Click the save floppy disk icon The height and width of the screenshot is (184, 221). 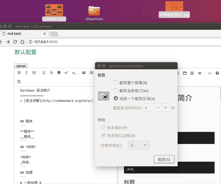[x=19, y=82]
